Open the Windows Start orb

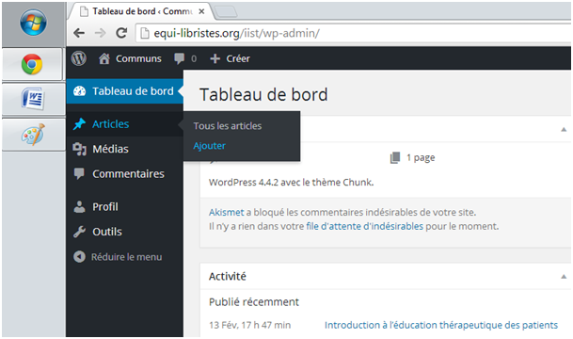(33, 23)
